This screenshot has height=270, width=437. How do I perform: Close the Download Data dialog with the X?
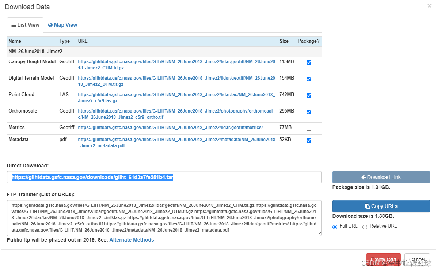pyautogui.click(x=429, y=6)
